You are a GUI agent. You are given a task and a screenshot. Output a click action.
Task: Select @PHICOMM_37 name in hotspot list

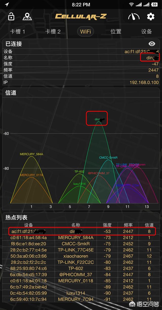[x=76, y=275]
